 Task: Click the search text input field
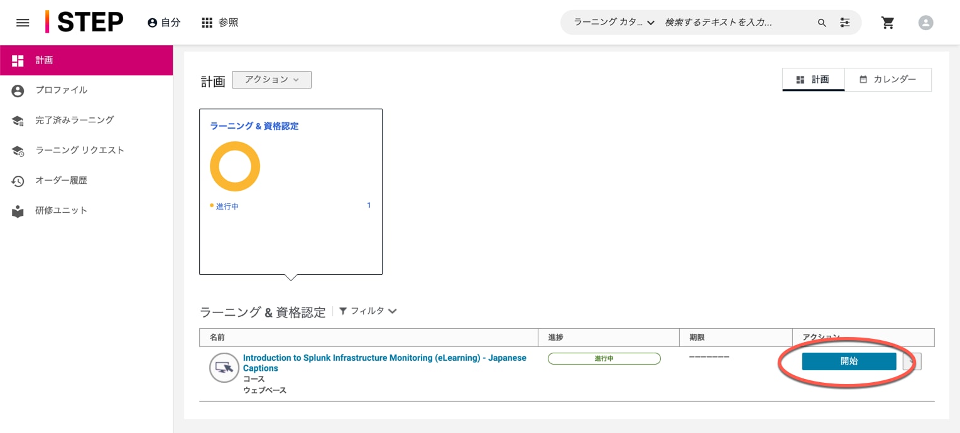coord(735,23)
